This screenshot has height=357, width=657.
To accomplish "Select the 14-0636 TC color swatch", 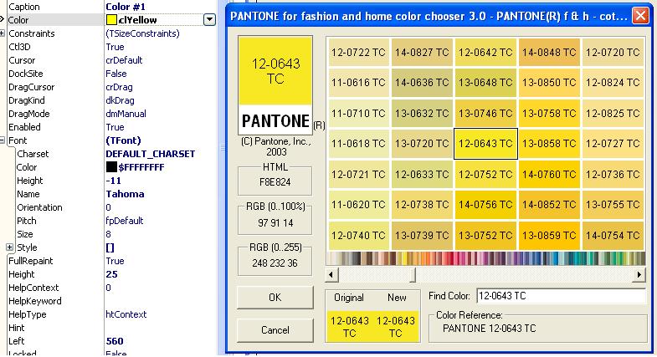I will click(422, 83).
